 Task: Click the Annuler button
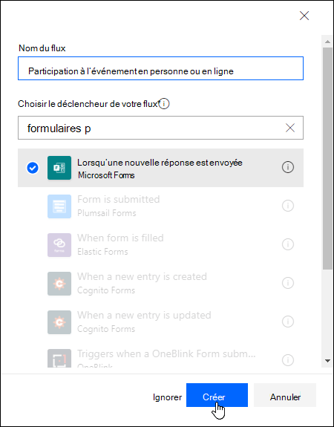[x=285, y=395]
